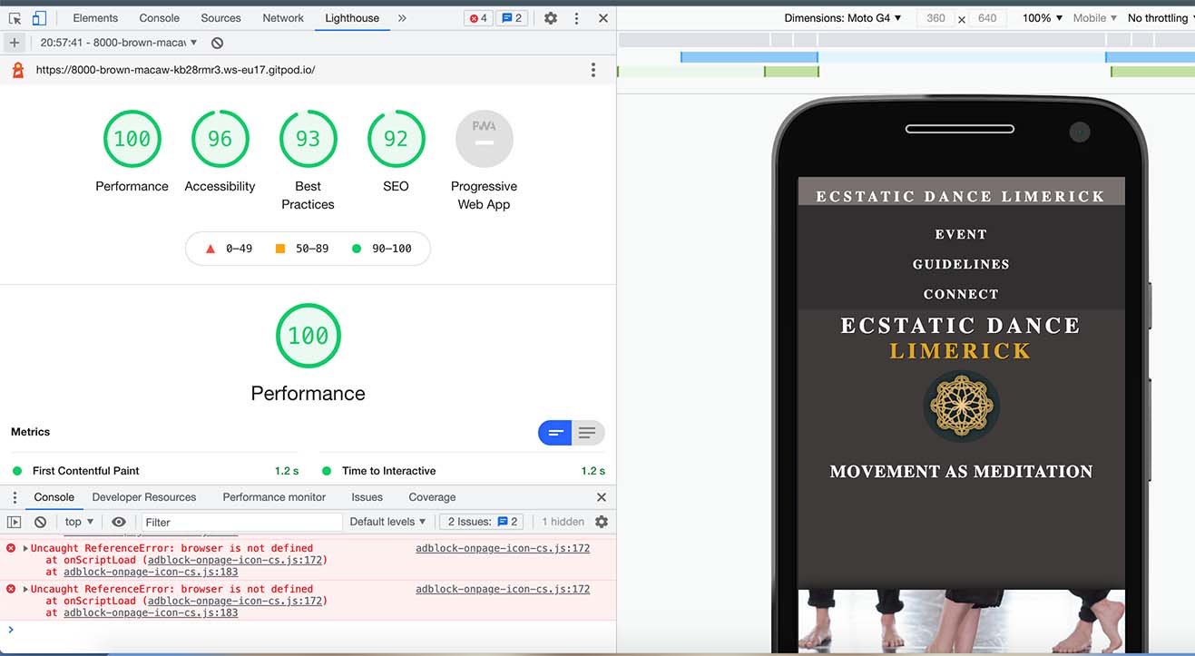Click the EVENT nav link on phone

point(961,234)
